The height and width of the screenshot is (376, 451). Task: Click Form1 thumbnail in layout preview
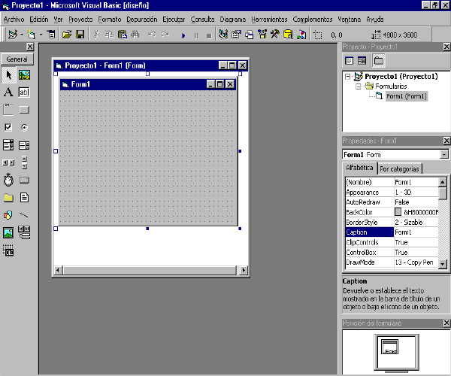click(x=389, y=347)
